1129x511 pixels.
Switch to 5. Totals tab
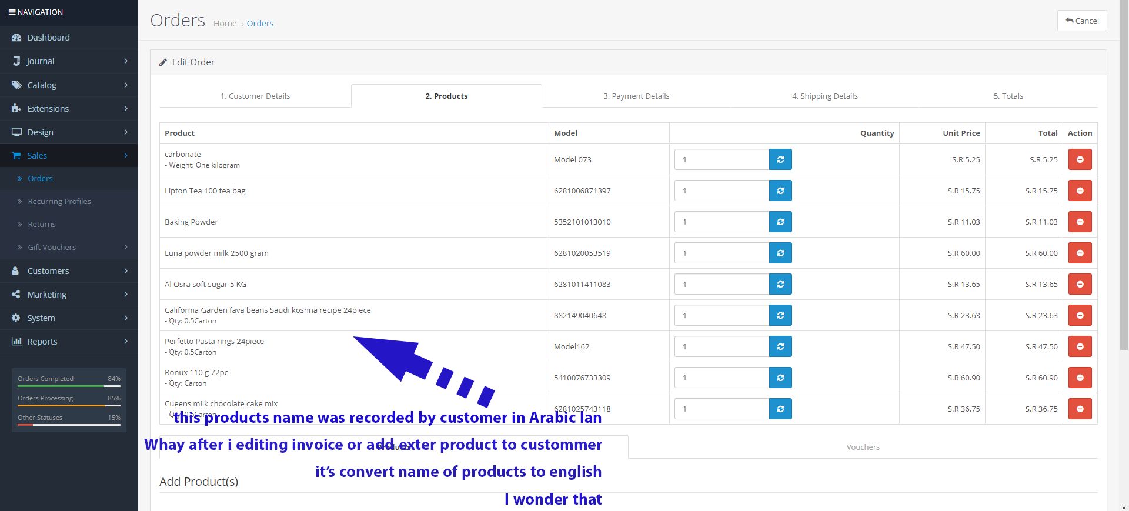pyautogui.click(x=1008, y=96)
